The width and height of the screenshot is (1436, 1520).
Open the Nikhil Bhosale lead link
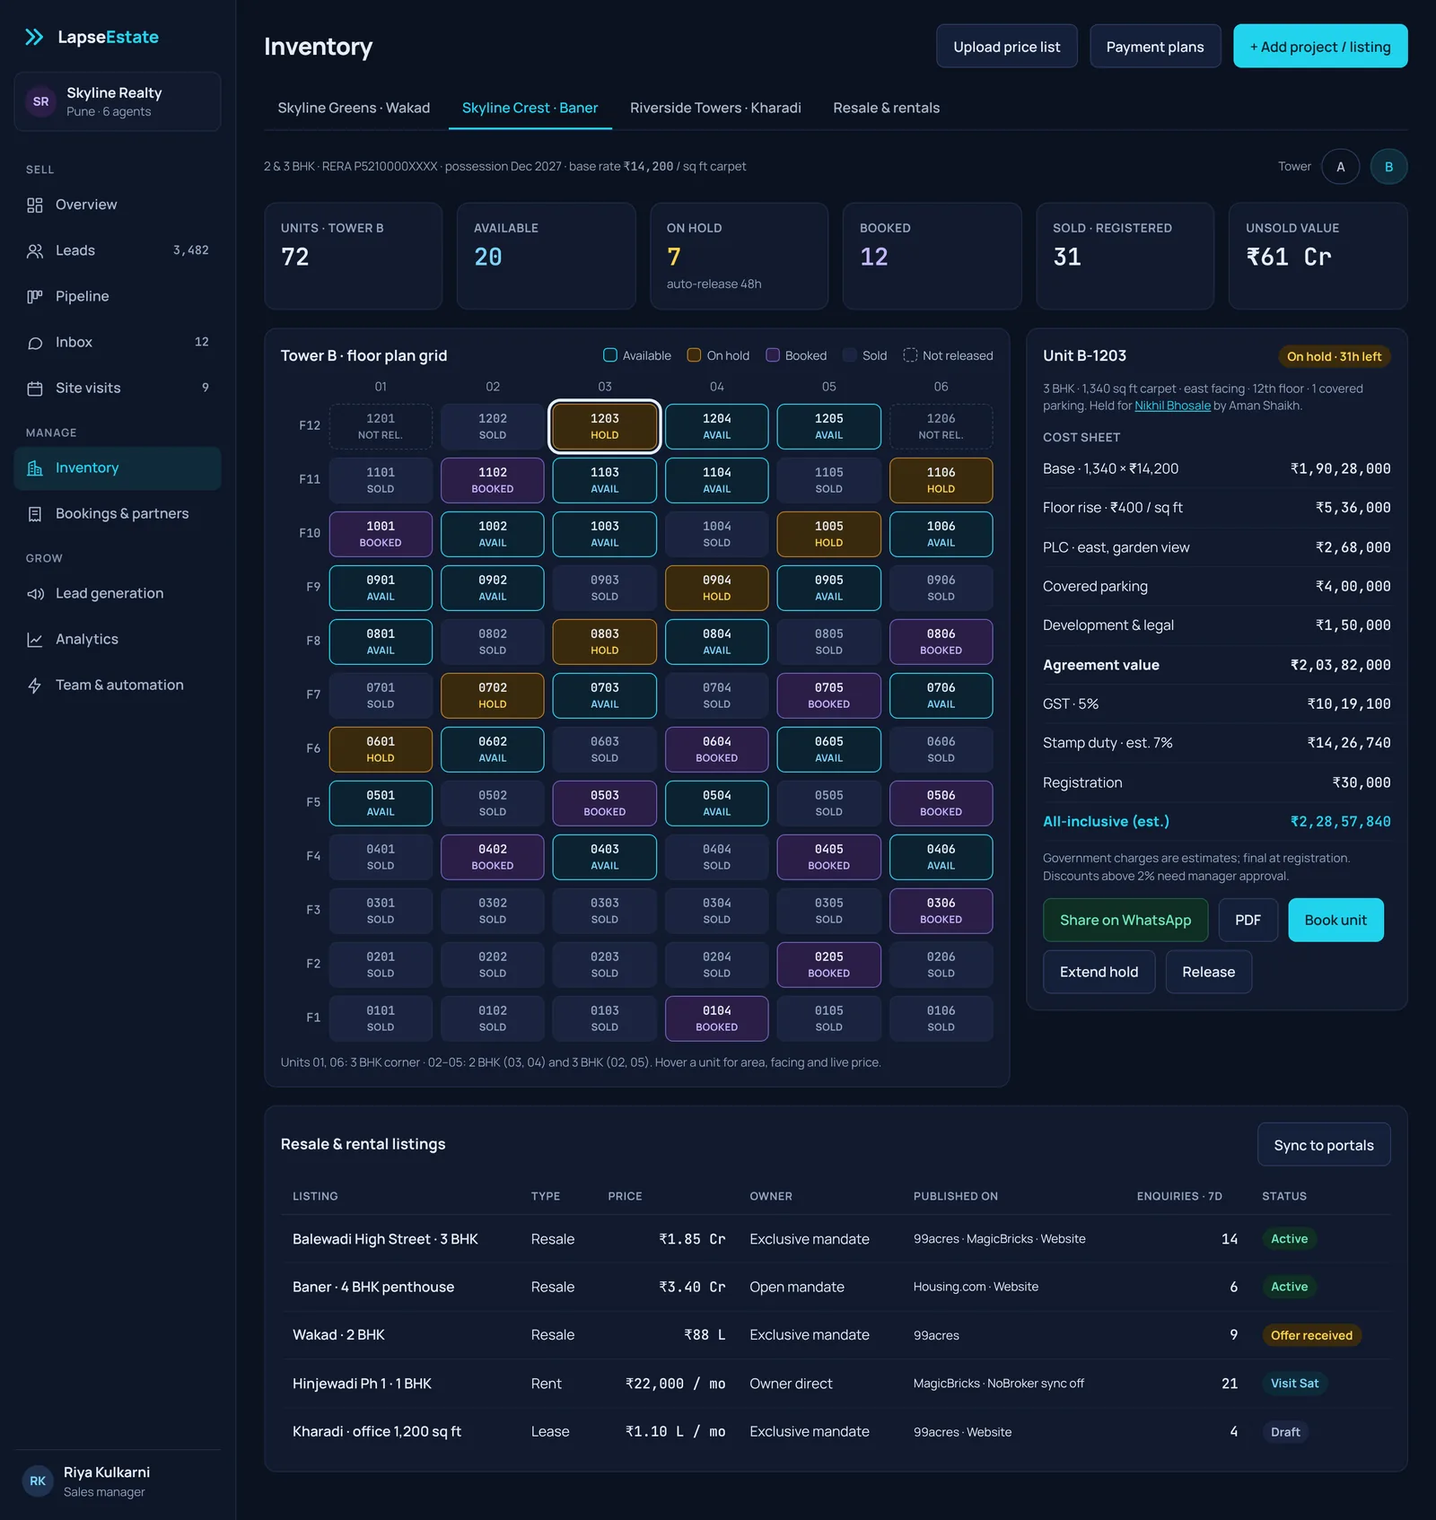pos(1172,406)
